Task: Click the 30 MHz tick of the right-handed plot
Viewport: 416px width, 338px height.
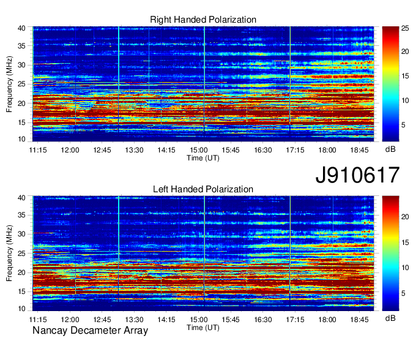Action: tap(21, 65)
